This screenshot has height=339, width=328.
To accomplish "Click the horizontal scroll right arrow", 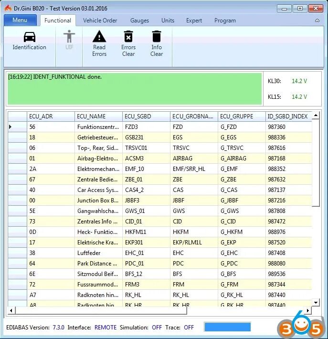I will point(307,311).
